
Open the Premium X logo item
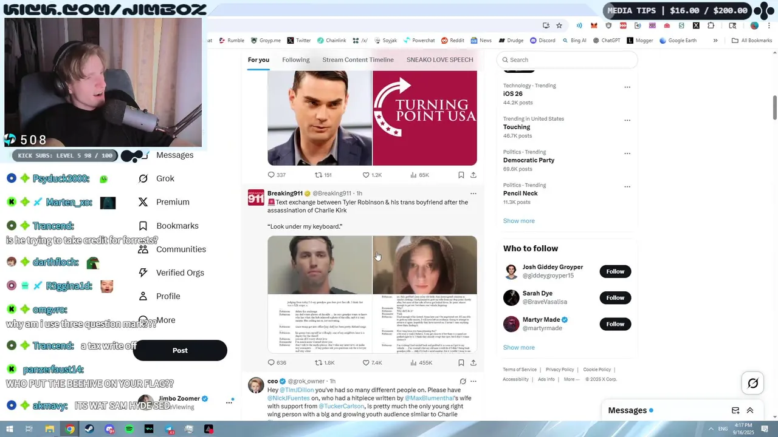pyautogui.click(x=164, y=202)
